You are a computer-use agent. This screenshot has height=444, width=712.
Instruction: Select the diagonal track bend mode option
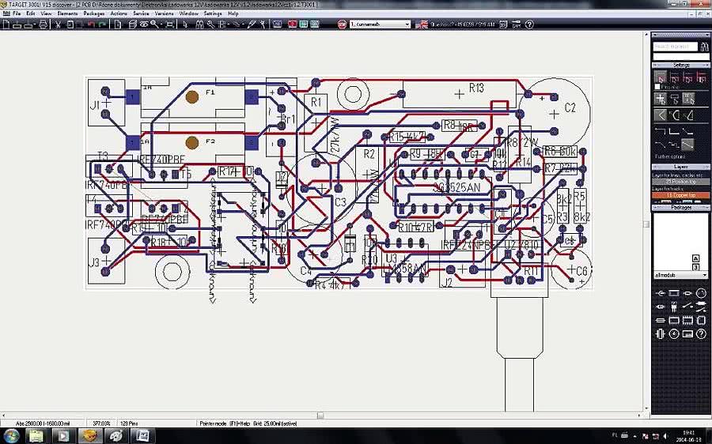(688, 145)
